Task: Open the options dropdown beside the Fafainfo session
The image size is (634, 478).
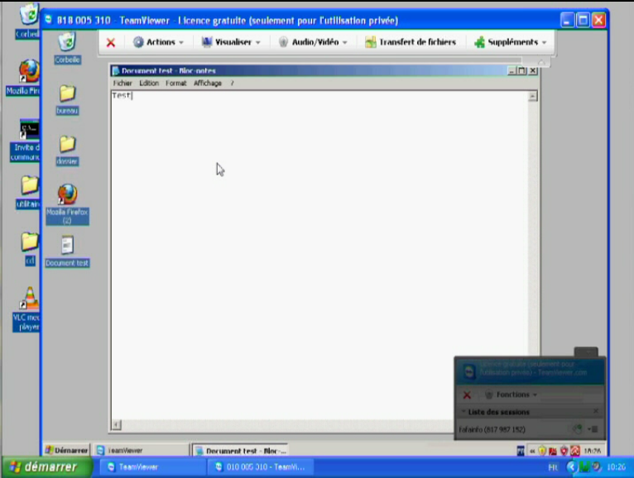Action: point(593,429)
